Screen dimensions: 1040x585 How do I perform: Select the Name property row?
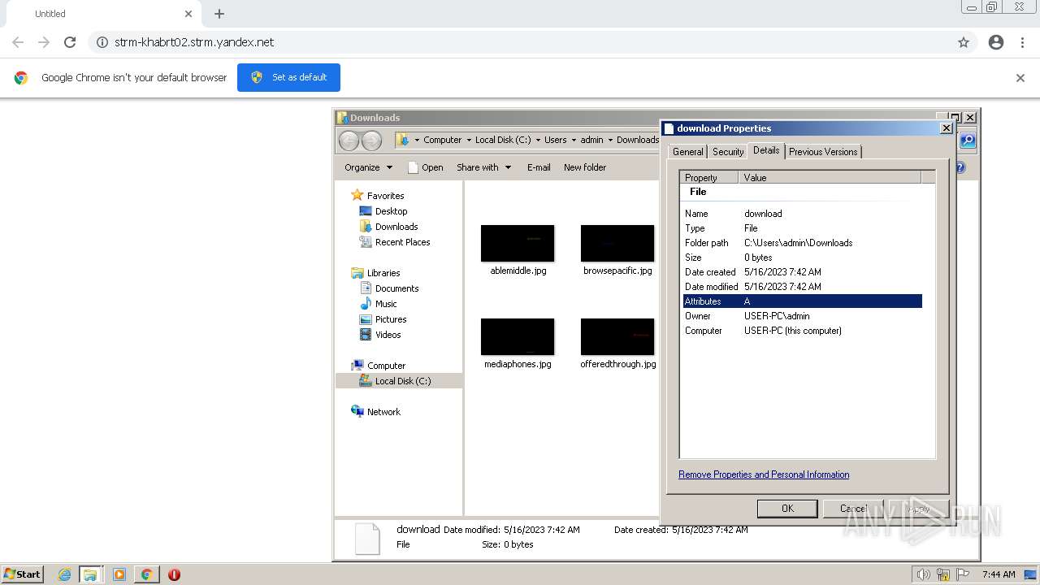coord(803,214)
